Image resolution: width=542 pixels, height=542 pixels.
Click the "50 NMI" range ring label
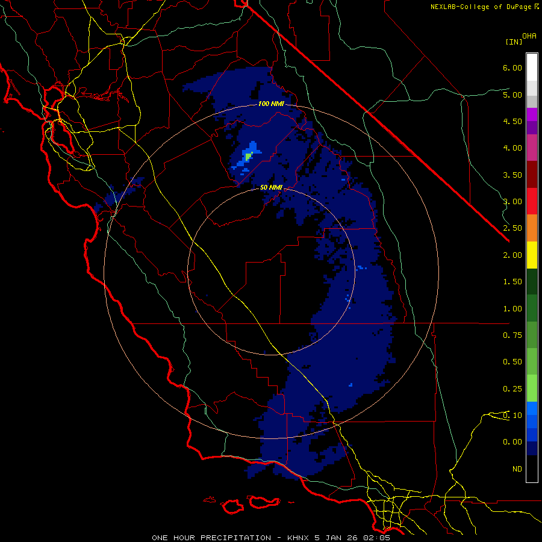click(x=271, y=187)
